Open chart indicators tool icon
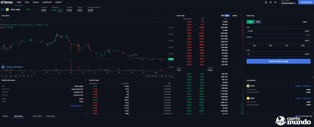314x127 pixels. coord(7,20)
